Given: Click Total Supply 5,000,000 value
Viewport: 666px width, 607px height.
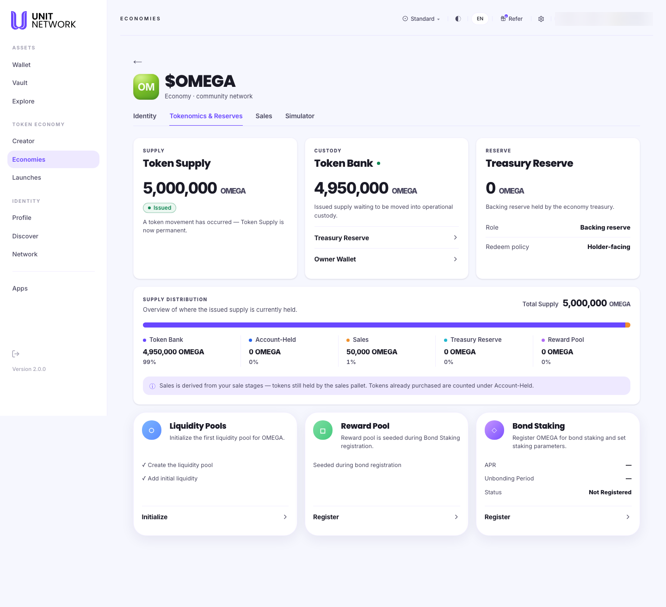Looking at the screenshot, I should pos(597,303).
